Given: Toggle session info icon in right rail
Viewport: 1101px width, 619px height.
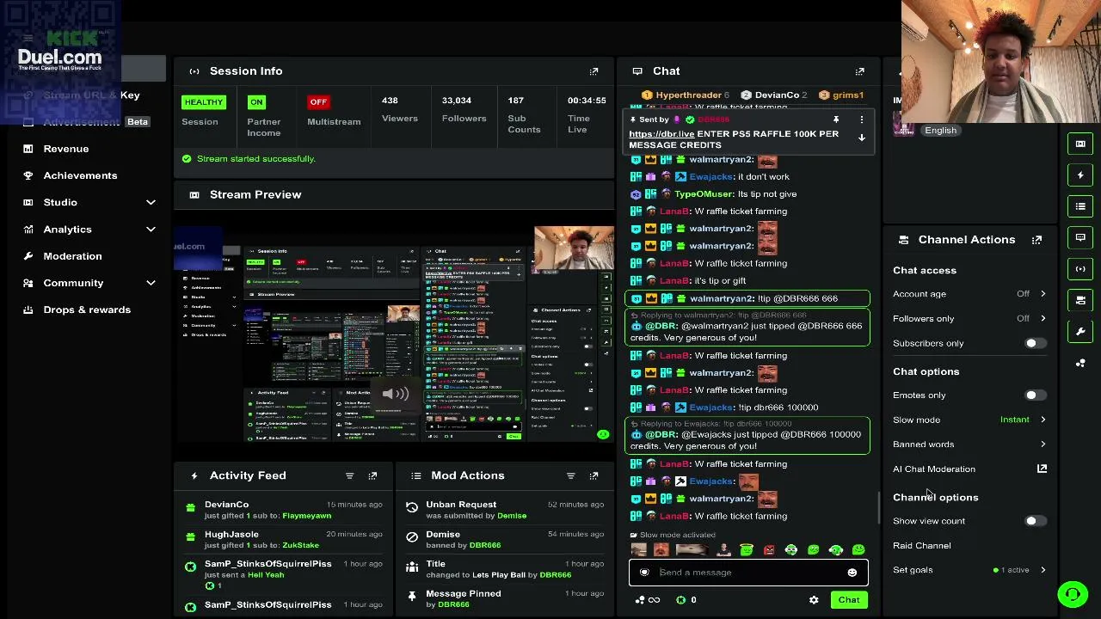Looking at the screenshot, I should [x=1080, y=269].
